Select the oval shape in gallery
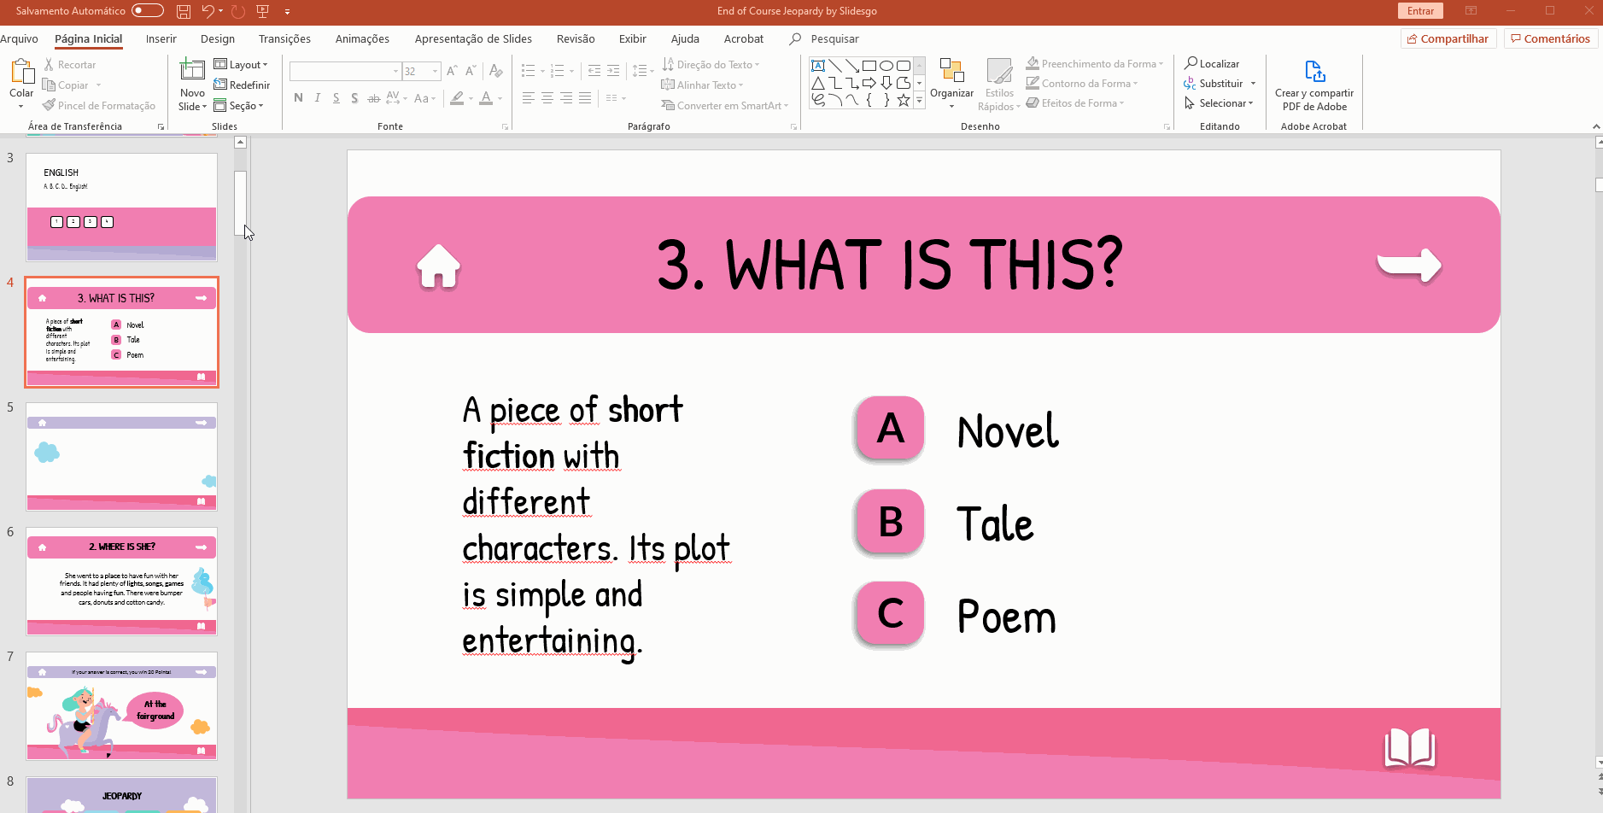The width and height of the screenshot is (1603, 813). click(x=886, y=66)
